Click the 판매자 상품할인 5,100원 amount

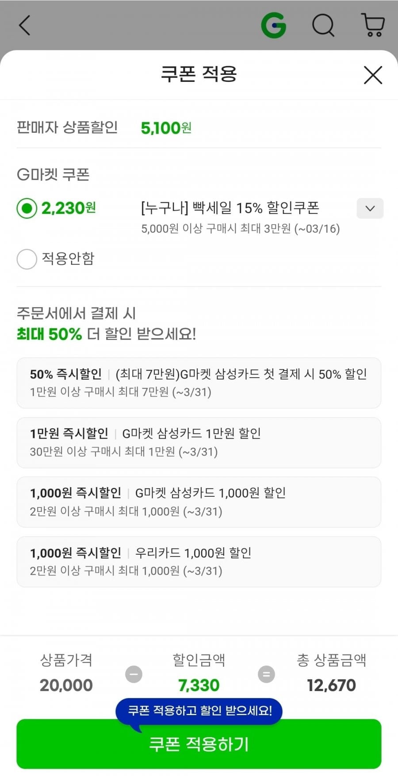[x=166, y=128]
